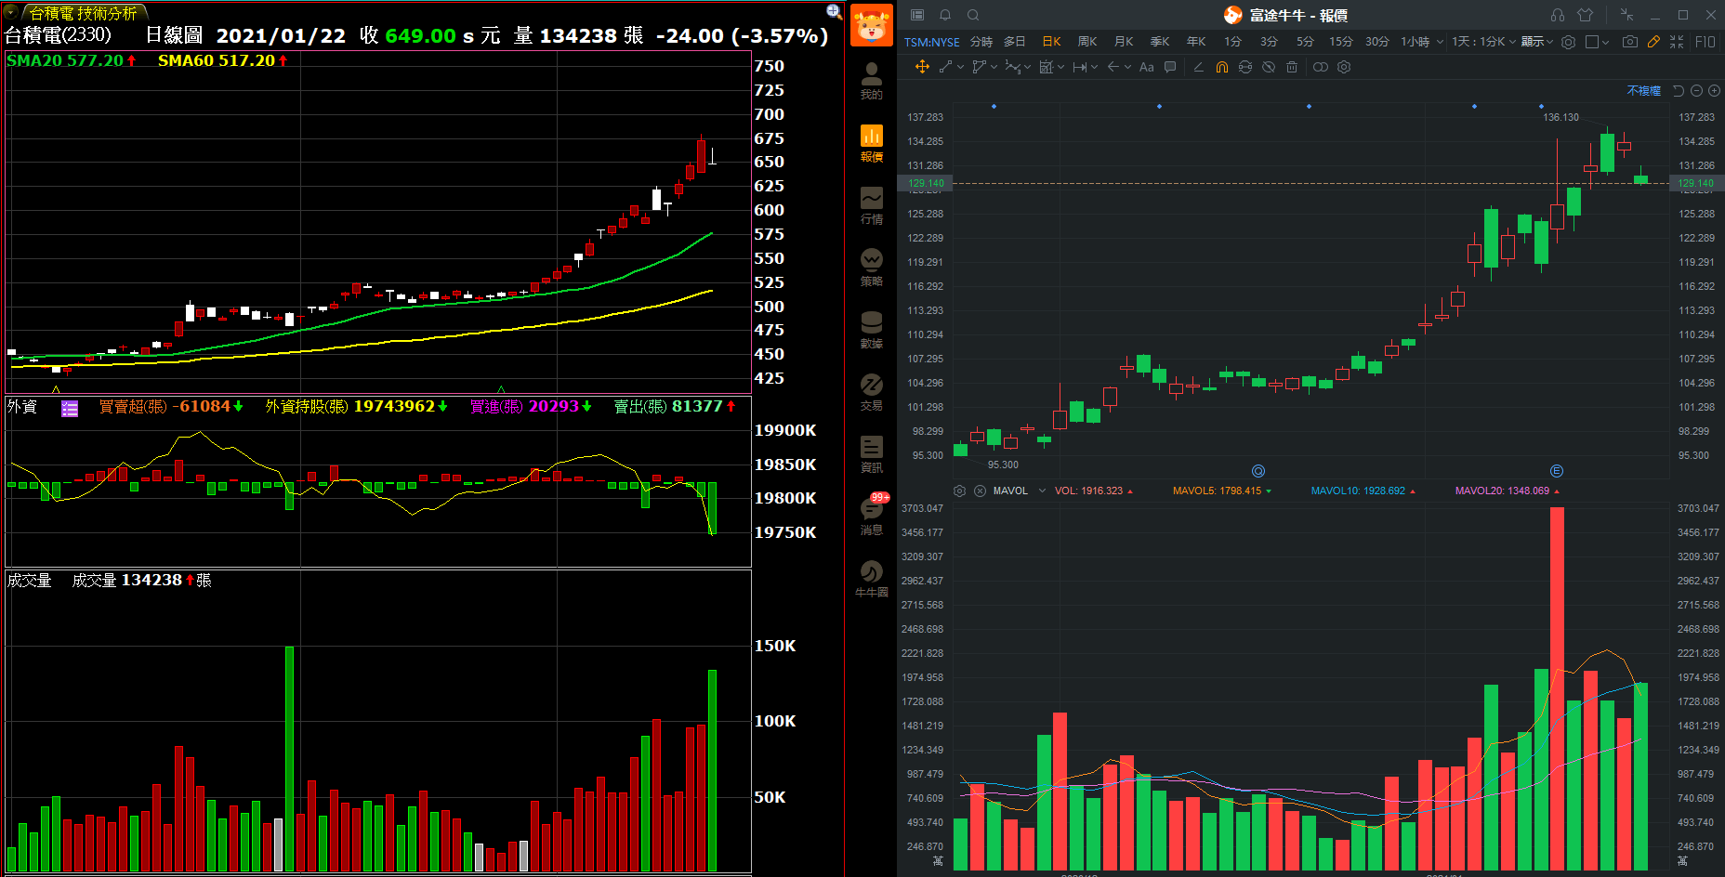Click the zoom magnifier on TSMC chart

click(x=834, y=11)
